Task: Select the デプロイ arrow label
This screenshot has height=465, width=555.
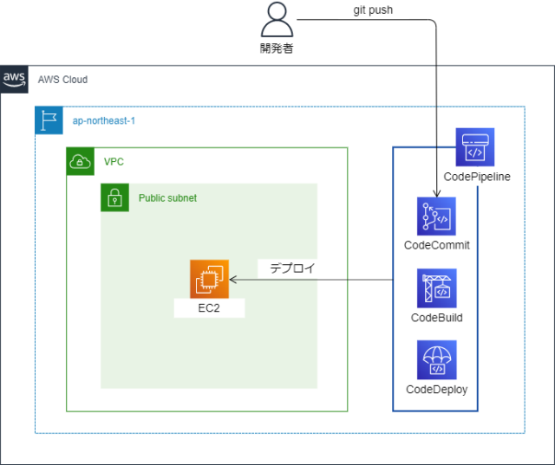Action: click(292, 268)
